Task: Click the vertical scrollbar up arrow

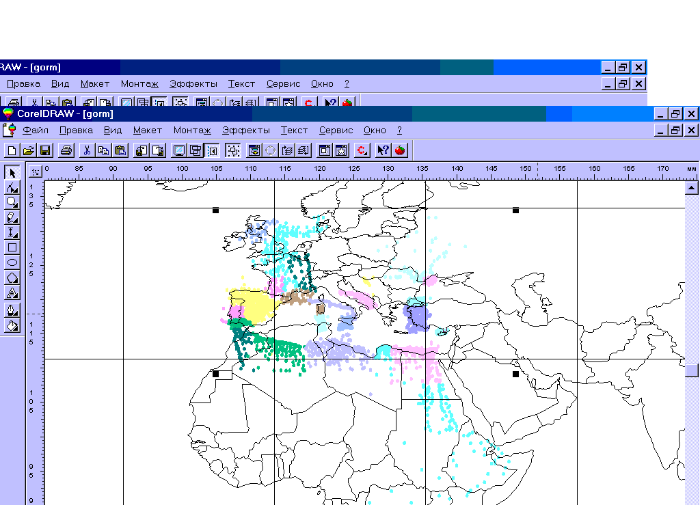Action: point(692,188)
